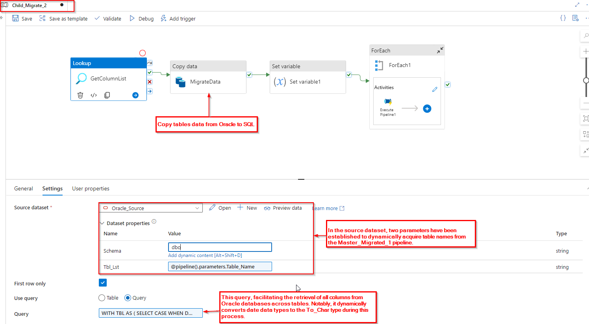Open the Oracle_Source dataset dropdown
Viewport: 589px width, 324px height.
[151, 208]
